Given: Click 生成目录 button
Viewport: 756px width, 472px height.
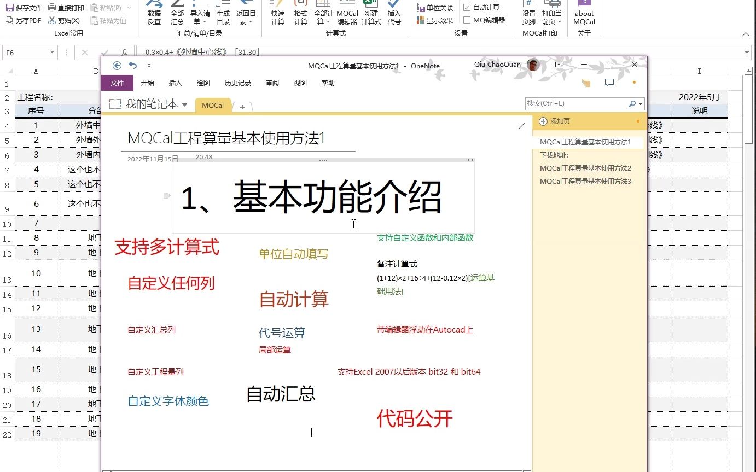Looking at the screenshot, I should click(x=223, y=13).
